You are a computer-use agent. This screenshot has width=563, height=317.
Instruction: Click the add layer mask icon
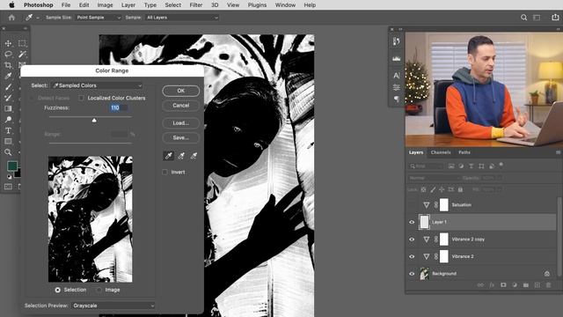[503, 285]
